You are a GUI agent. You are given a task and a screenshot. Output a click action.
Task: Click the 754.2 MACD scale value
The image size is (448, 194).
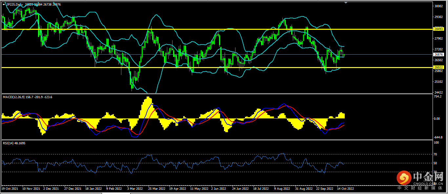coord(437,97)
